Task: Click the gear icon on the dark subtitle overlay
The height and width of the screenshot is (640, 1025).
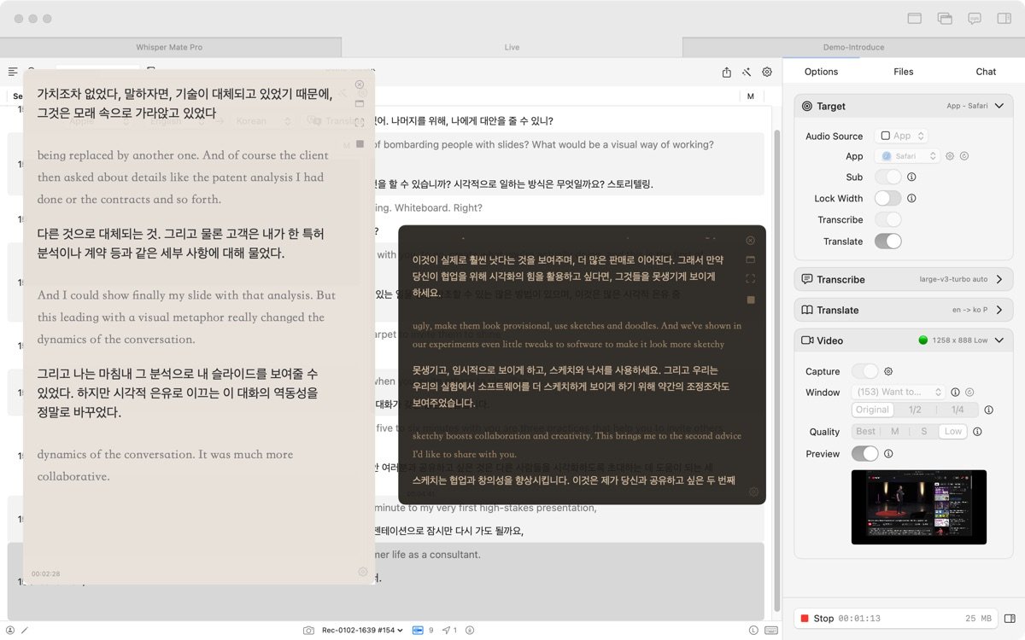Action: pyautogui.click(x=753, y=492)
